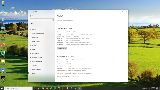Click the OS build value
This screenshot has width=160, height=90.
pyautogui.click(x=69, y=66)
